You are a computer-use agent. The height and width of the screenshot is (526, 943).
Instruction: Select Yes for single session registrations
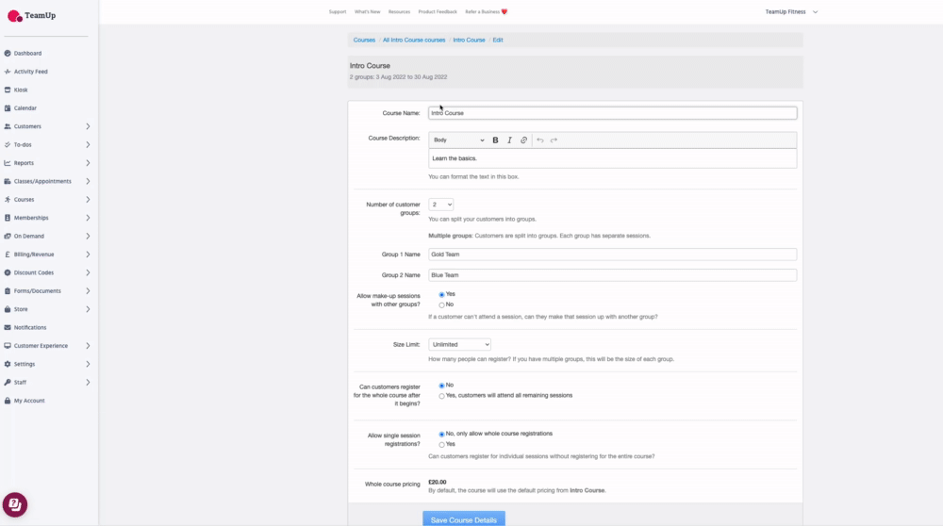tap(441, 444)
